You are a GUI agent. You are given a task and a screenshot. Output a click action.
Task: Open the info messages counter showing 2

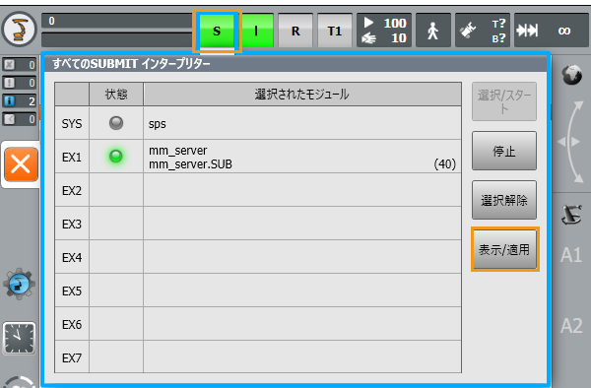20,101
